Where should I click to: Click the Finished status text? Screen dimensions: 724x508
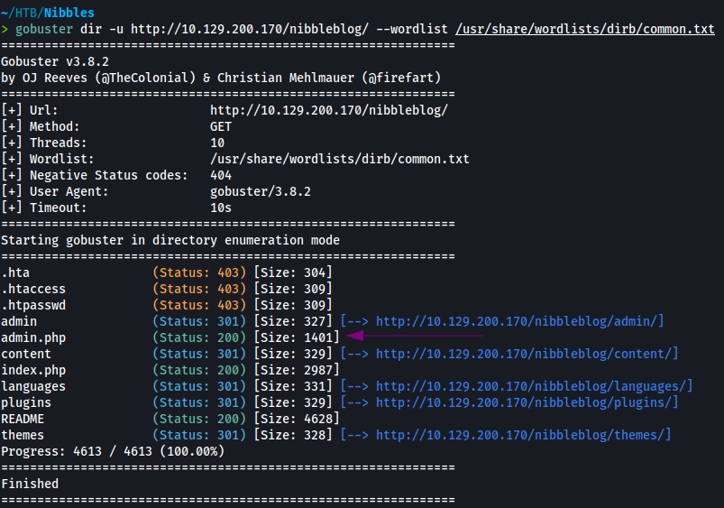[30, 484]
